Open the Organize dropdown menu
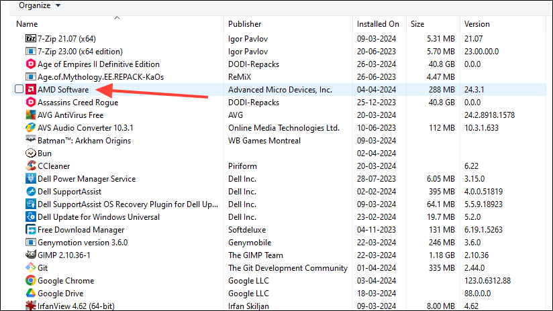The height and width of the screenshot is (311, 553). 40,5
